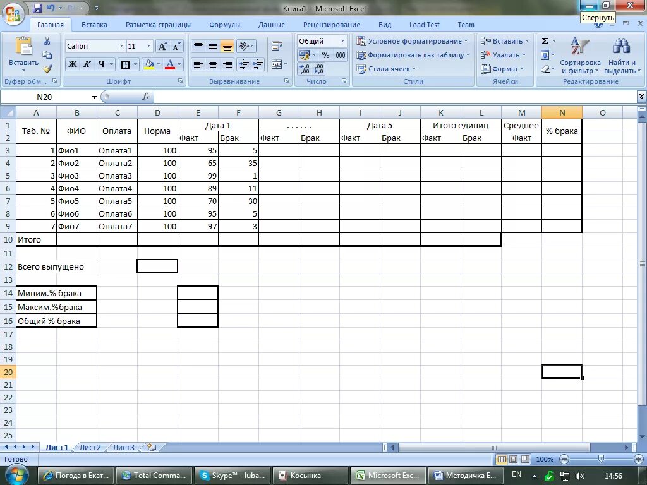Align text to top of cell
The image size is (647, 485).
coord(198,45)
